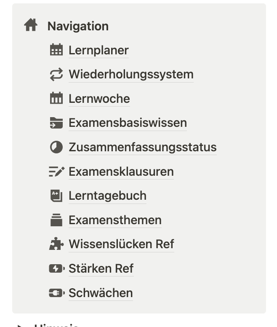Click the stacked archive icon for Examensthemen
Image resolution: width=277 pixels, height=327 pixels.
(56, 220)
